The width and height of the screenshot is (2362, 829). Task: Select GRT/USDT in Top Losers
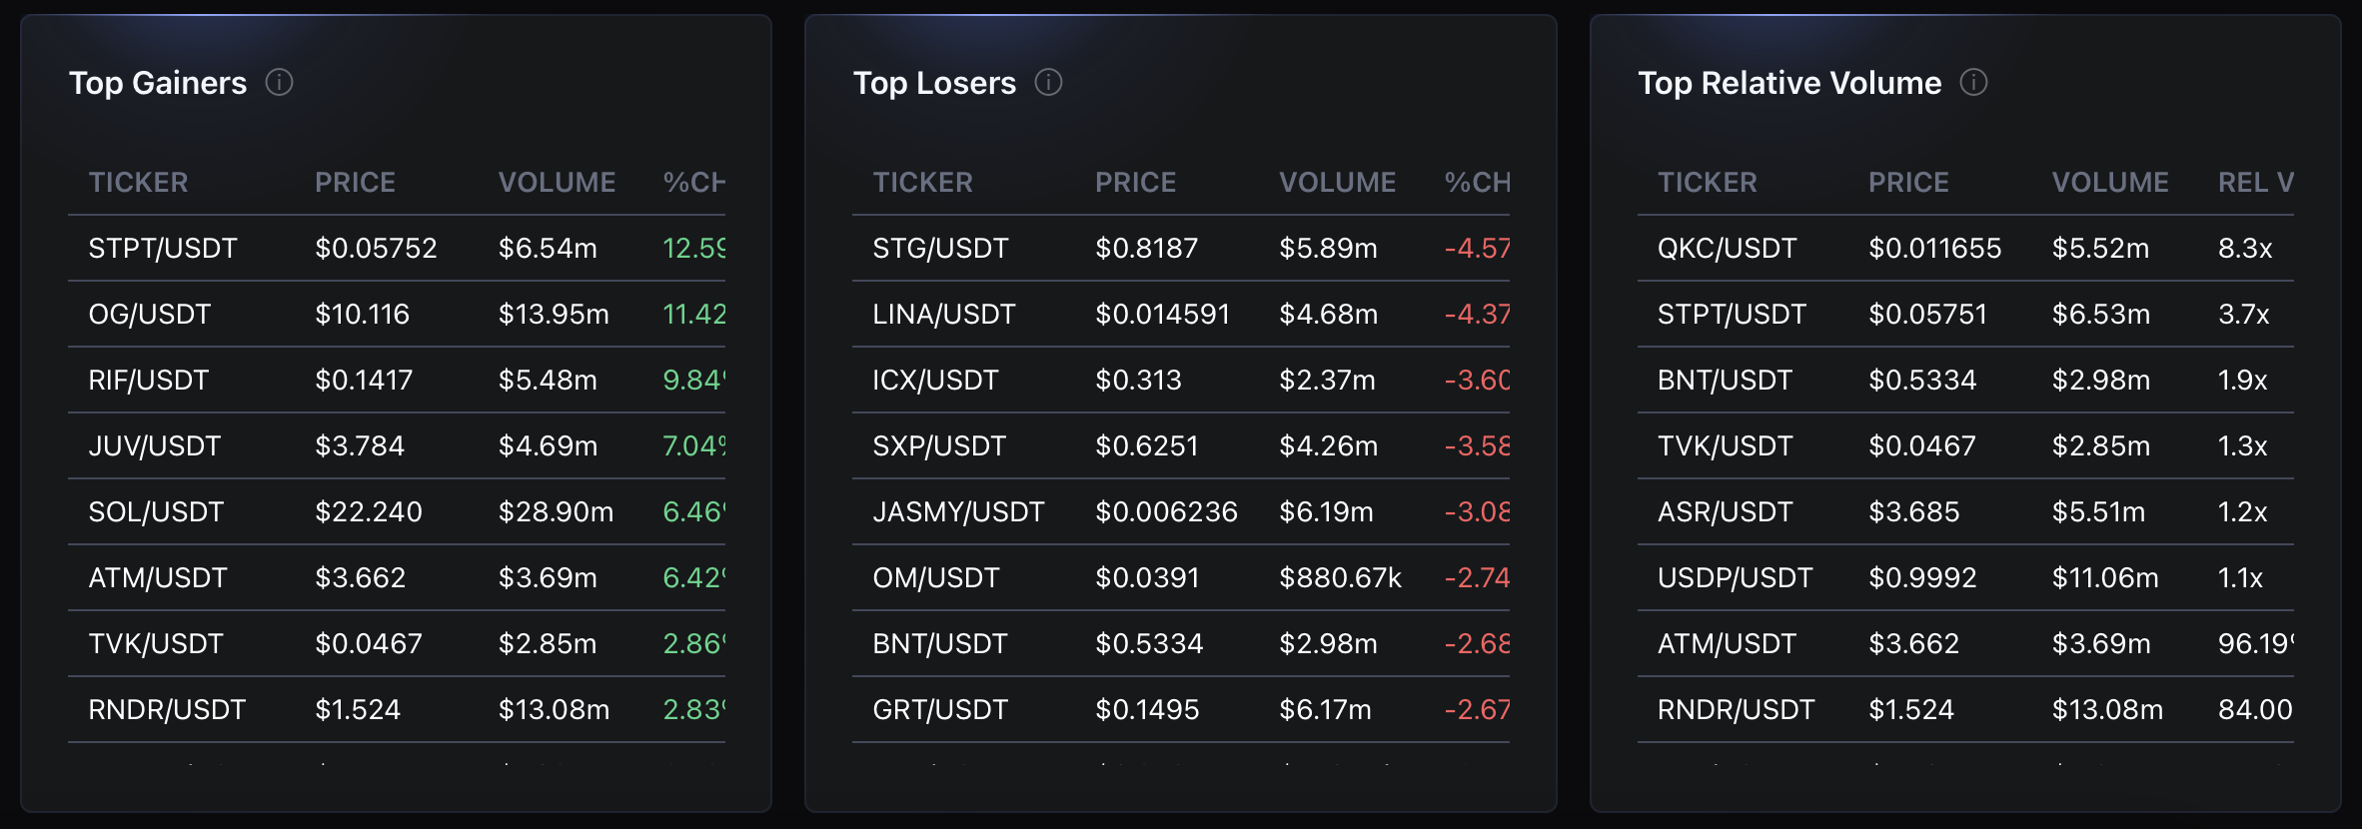[x=940, y=710]
